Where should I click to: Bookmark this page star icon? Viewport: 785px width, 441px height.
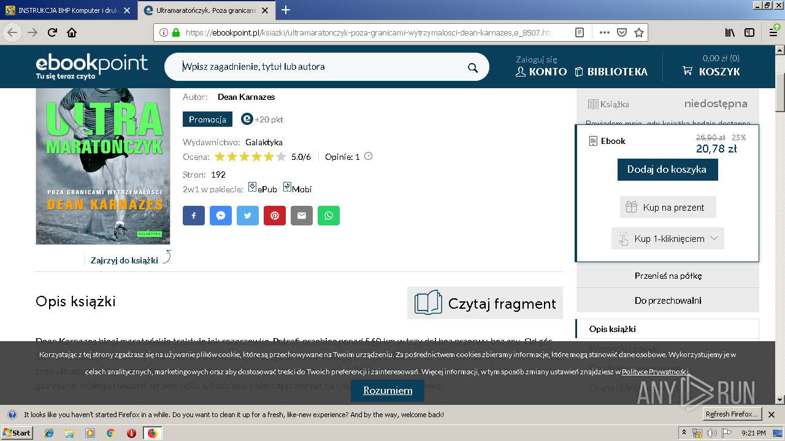[639, 33]
